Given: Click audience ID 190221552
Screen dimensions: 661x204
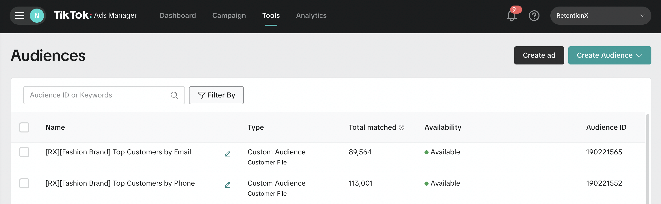Looking at the screenshot, I should coord(604,183).
